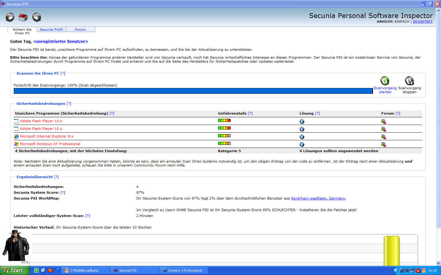Viewport: 441px width, 275px height.
Task: Open solution icon for second Adobe Flash Player row
Action: [x=302, y=129]
